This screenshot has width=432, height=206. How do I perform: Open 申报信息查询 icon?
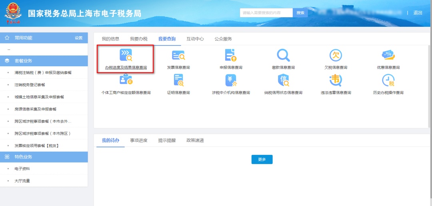pyautogui.click(x=231, y=55)
